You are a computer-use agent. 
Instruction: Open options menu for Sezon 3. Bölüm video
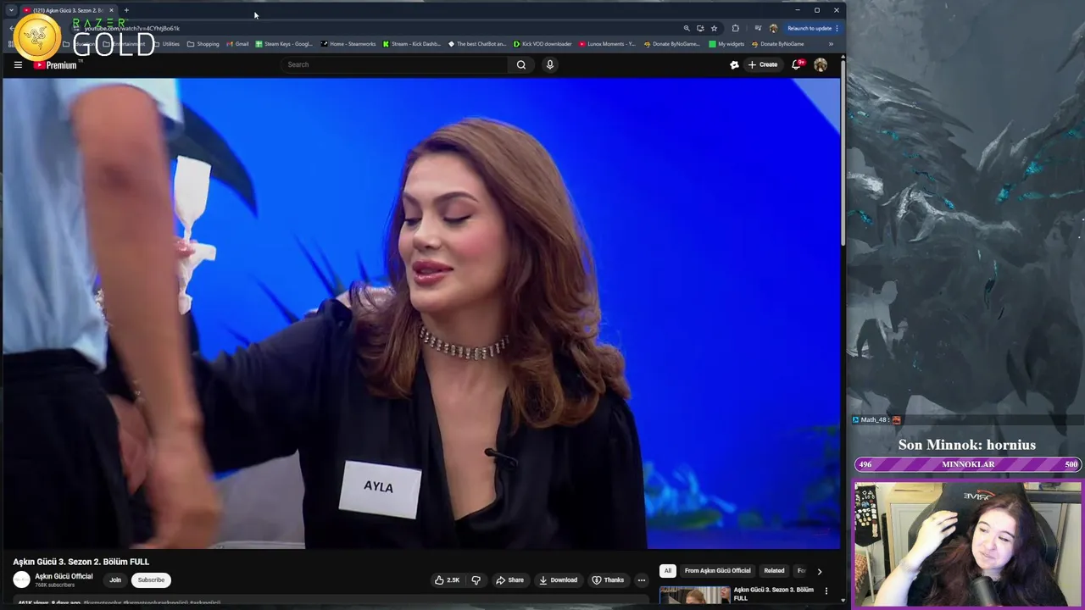[x=826, y=591]
